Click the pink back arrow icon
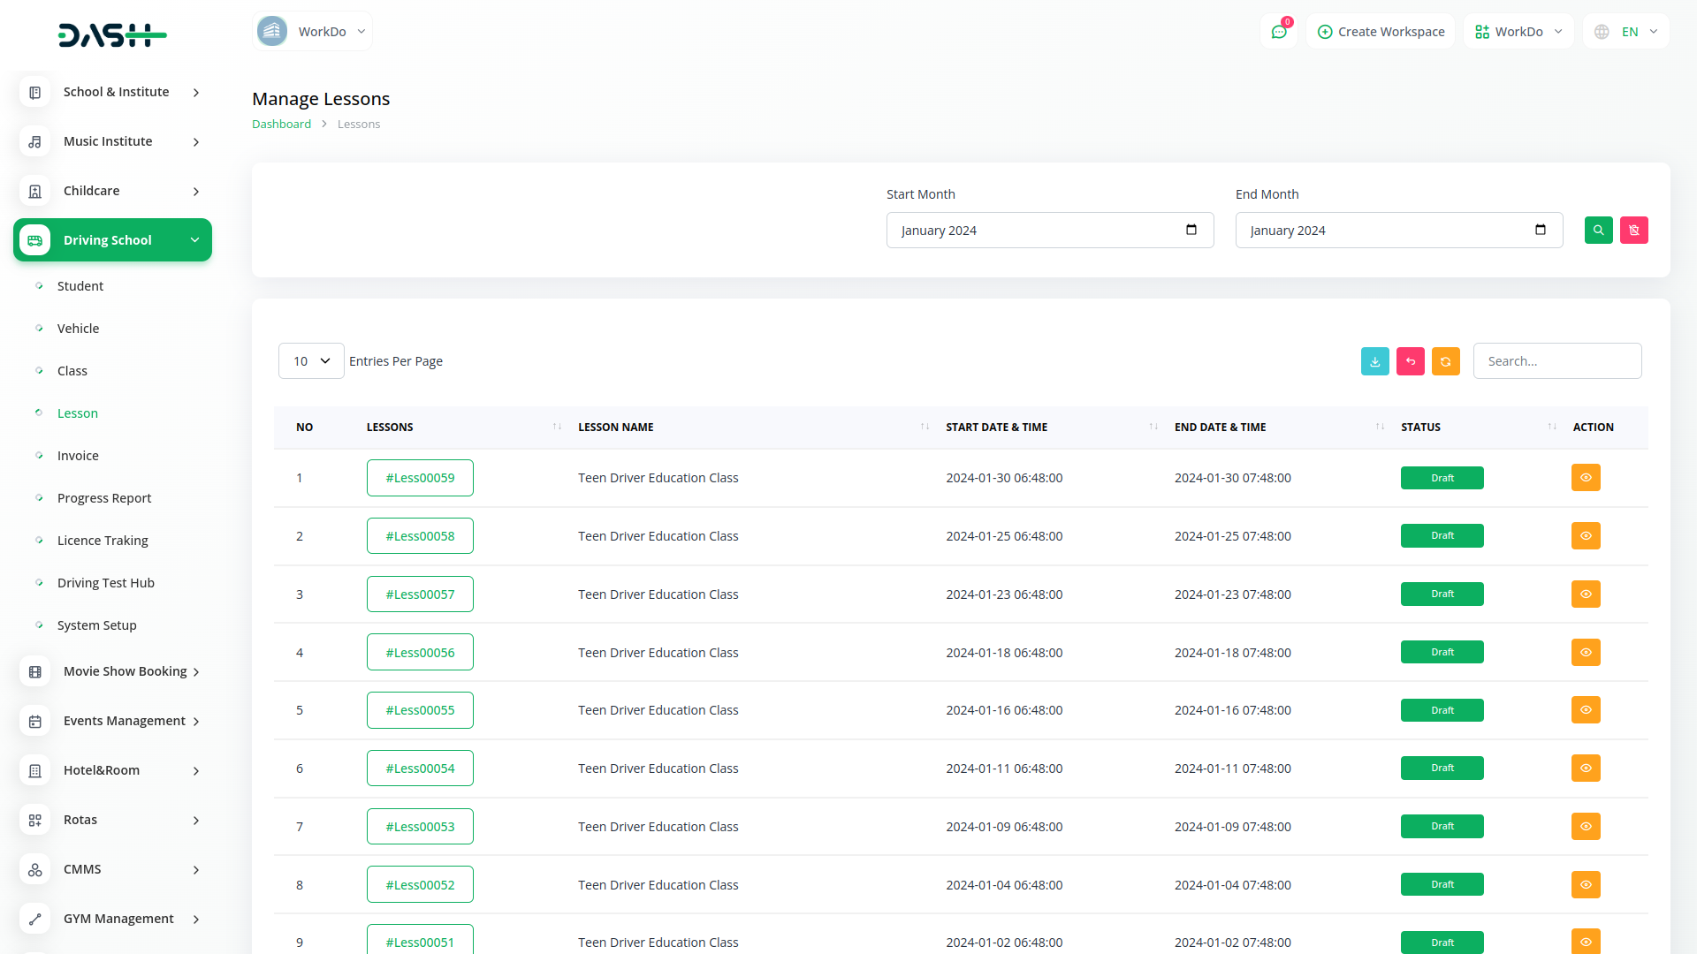The width and height of the screenshot is (1697, 954). (1410, 361)
